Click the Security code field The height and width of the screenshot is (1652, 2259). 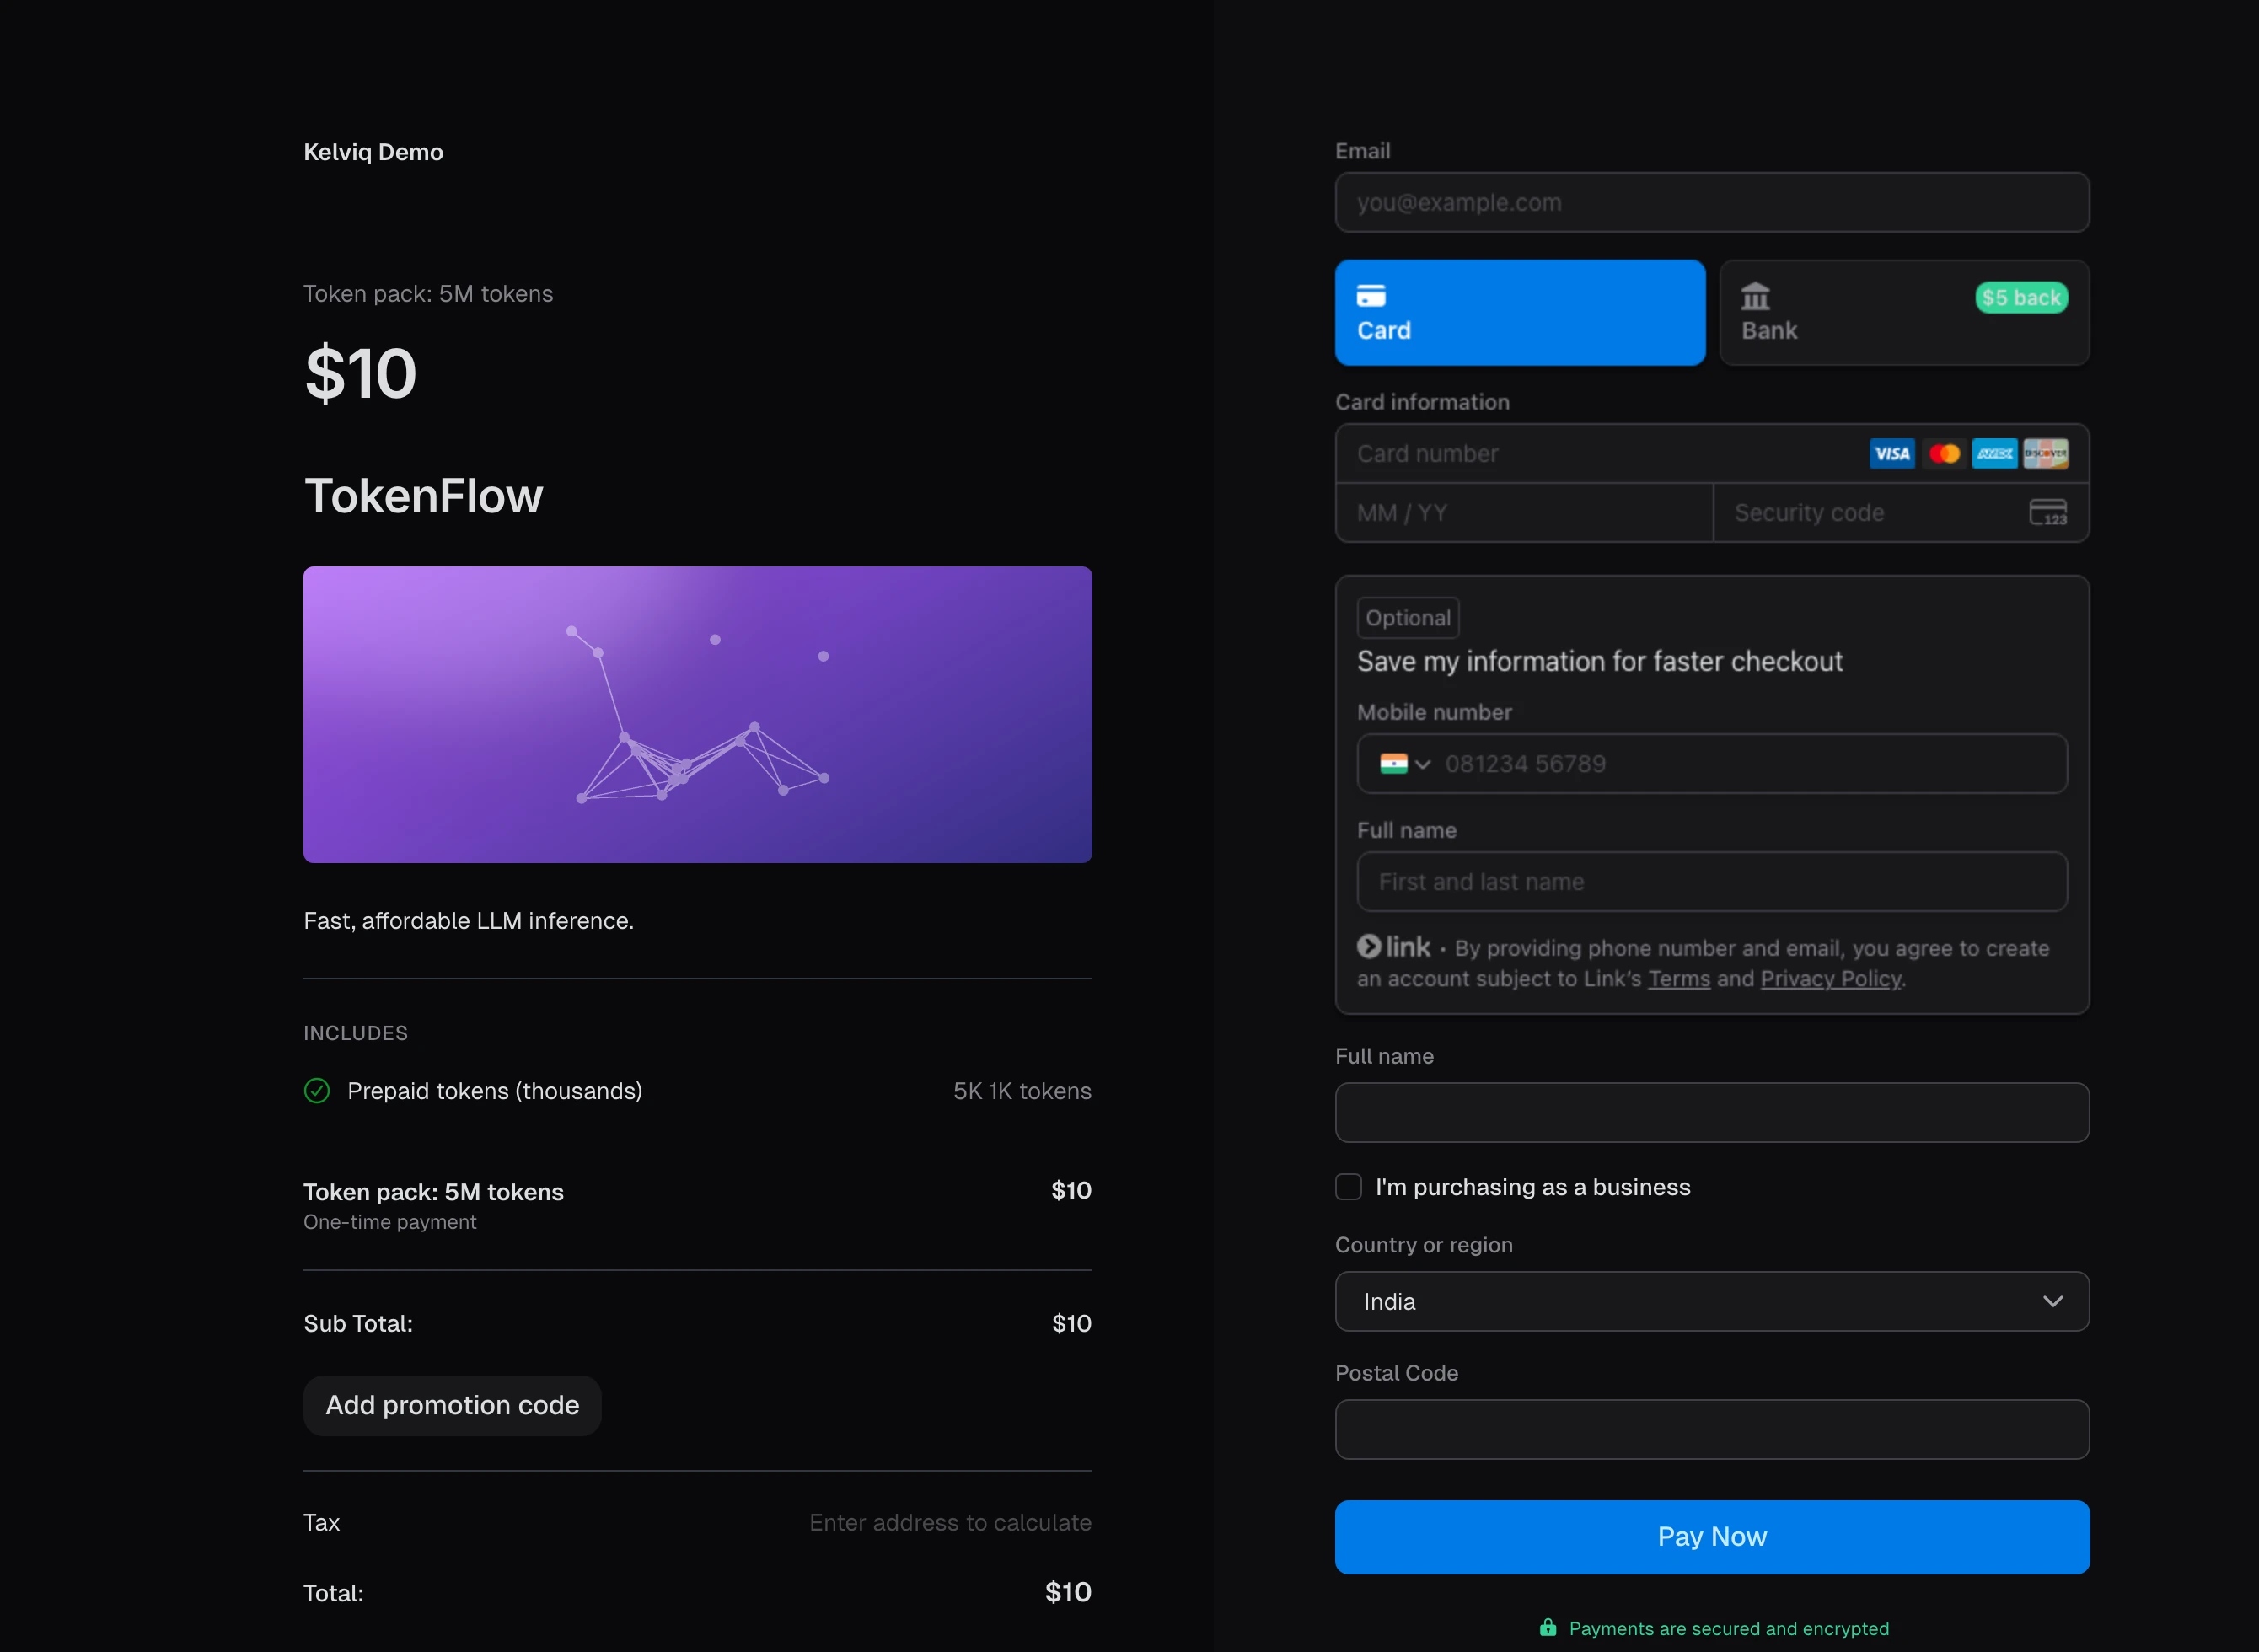pos(1901,512)
